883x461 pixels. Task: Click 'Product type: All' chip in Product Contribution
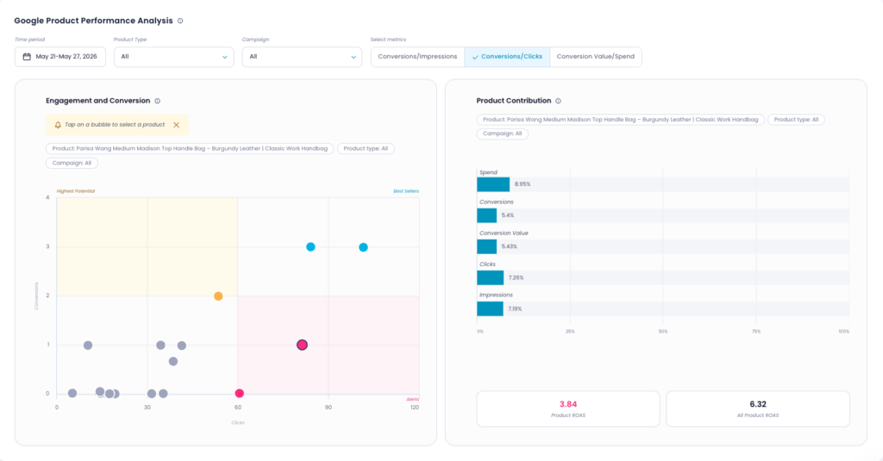point(796,119)
